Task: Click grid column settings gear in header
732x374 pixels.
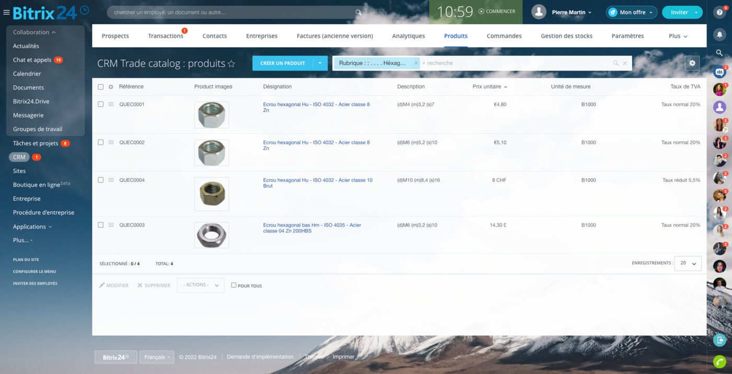Action: pos(111,87)
